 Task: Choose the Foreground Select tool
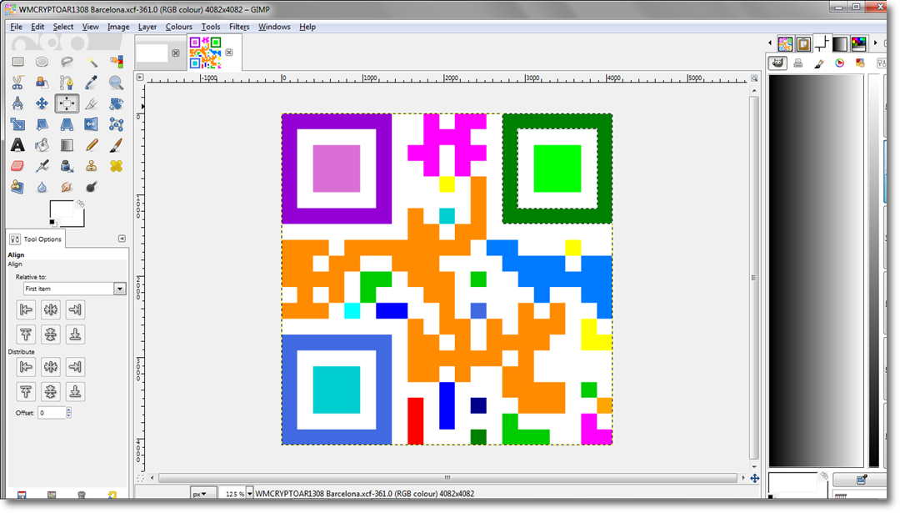[x=42, y=83]
